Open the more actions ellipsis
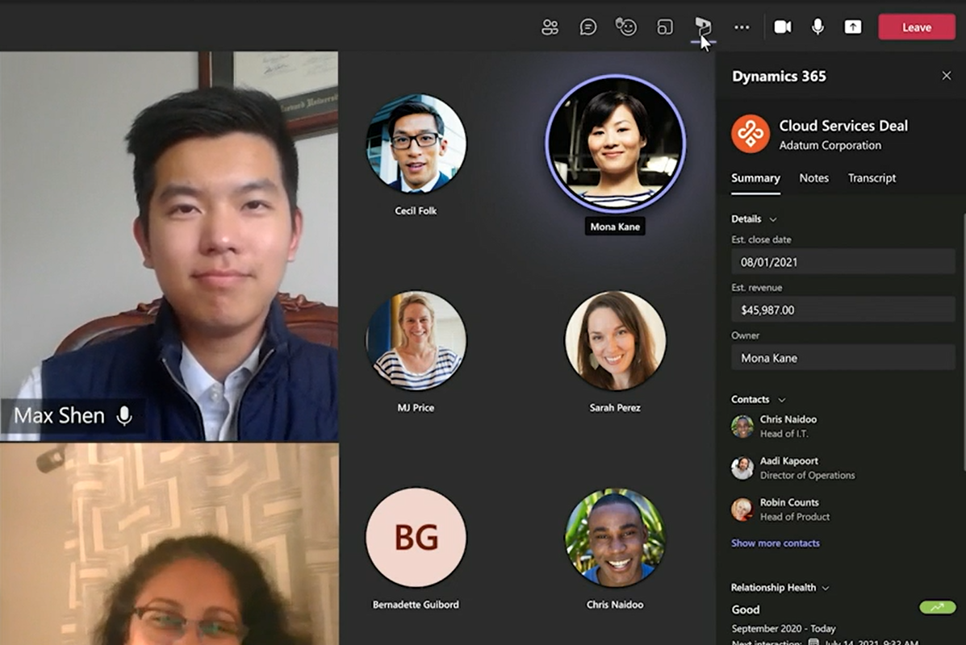The width and height of the screenshot is (966, 645). [x=742, y=27]
